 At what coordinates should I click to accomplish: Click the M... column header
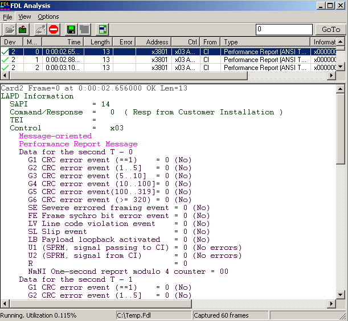[x=32, y=42]
